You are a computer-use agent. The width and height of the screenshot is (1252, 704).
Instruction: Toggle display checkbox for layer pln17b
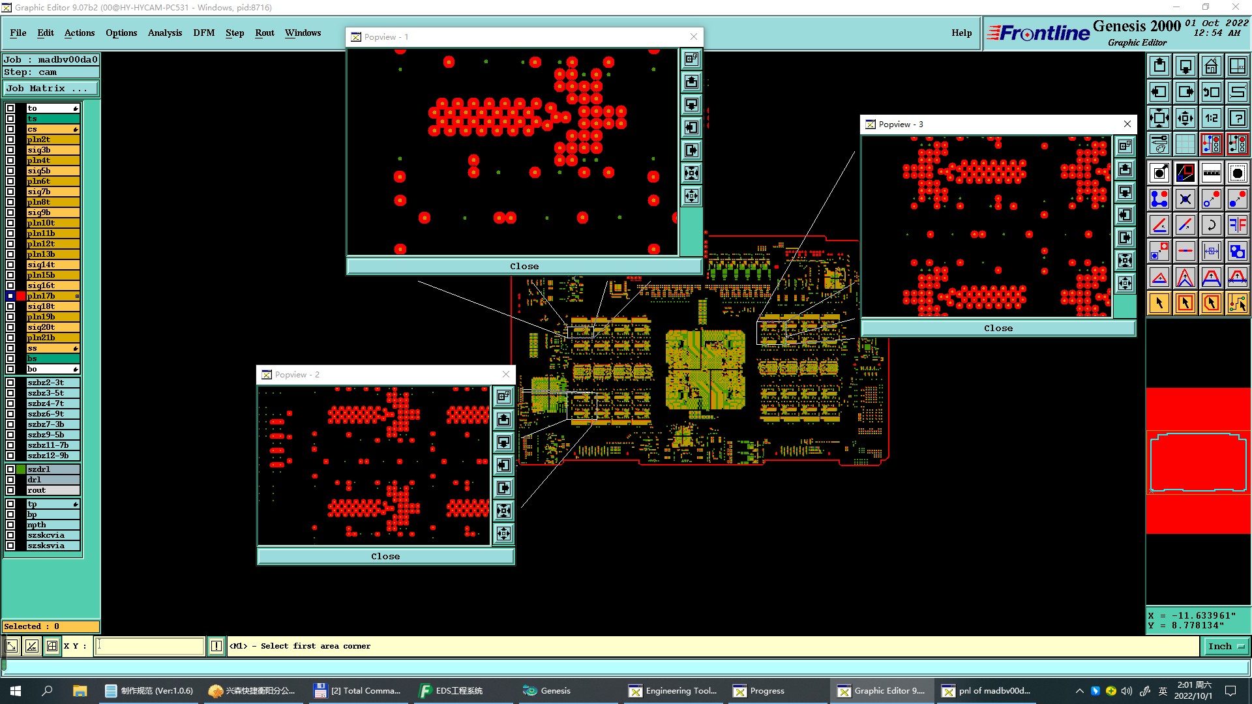[10, 296]
